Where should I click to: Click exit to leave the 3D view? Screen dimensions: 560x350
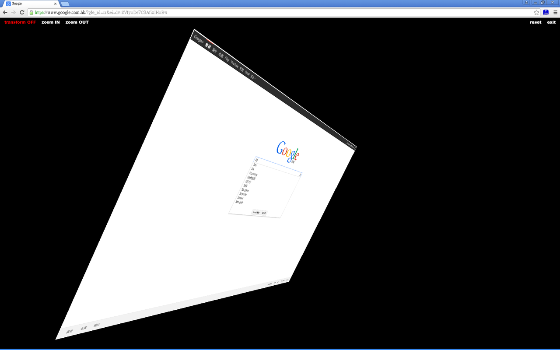click(x=551, y=22)
